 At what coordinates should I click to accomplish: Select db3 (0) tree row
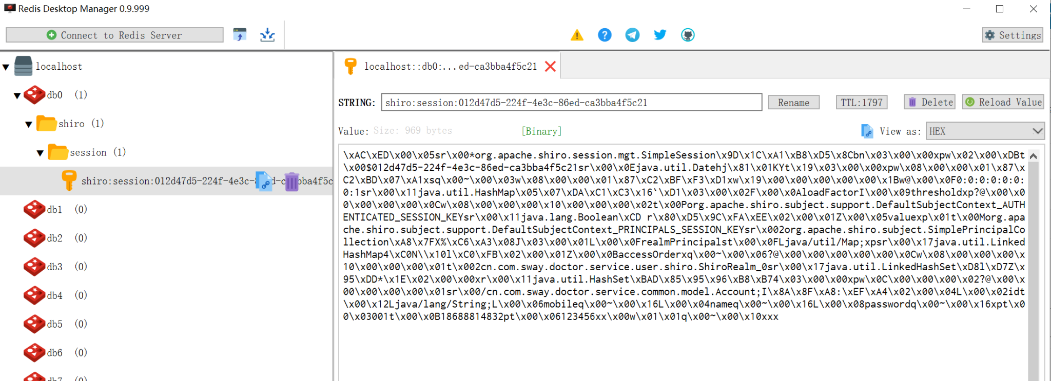pyautogui.click(x=166, y=267)
